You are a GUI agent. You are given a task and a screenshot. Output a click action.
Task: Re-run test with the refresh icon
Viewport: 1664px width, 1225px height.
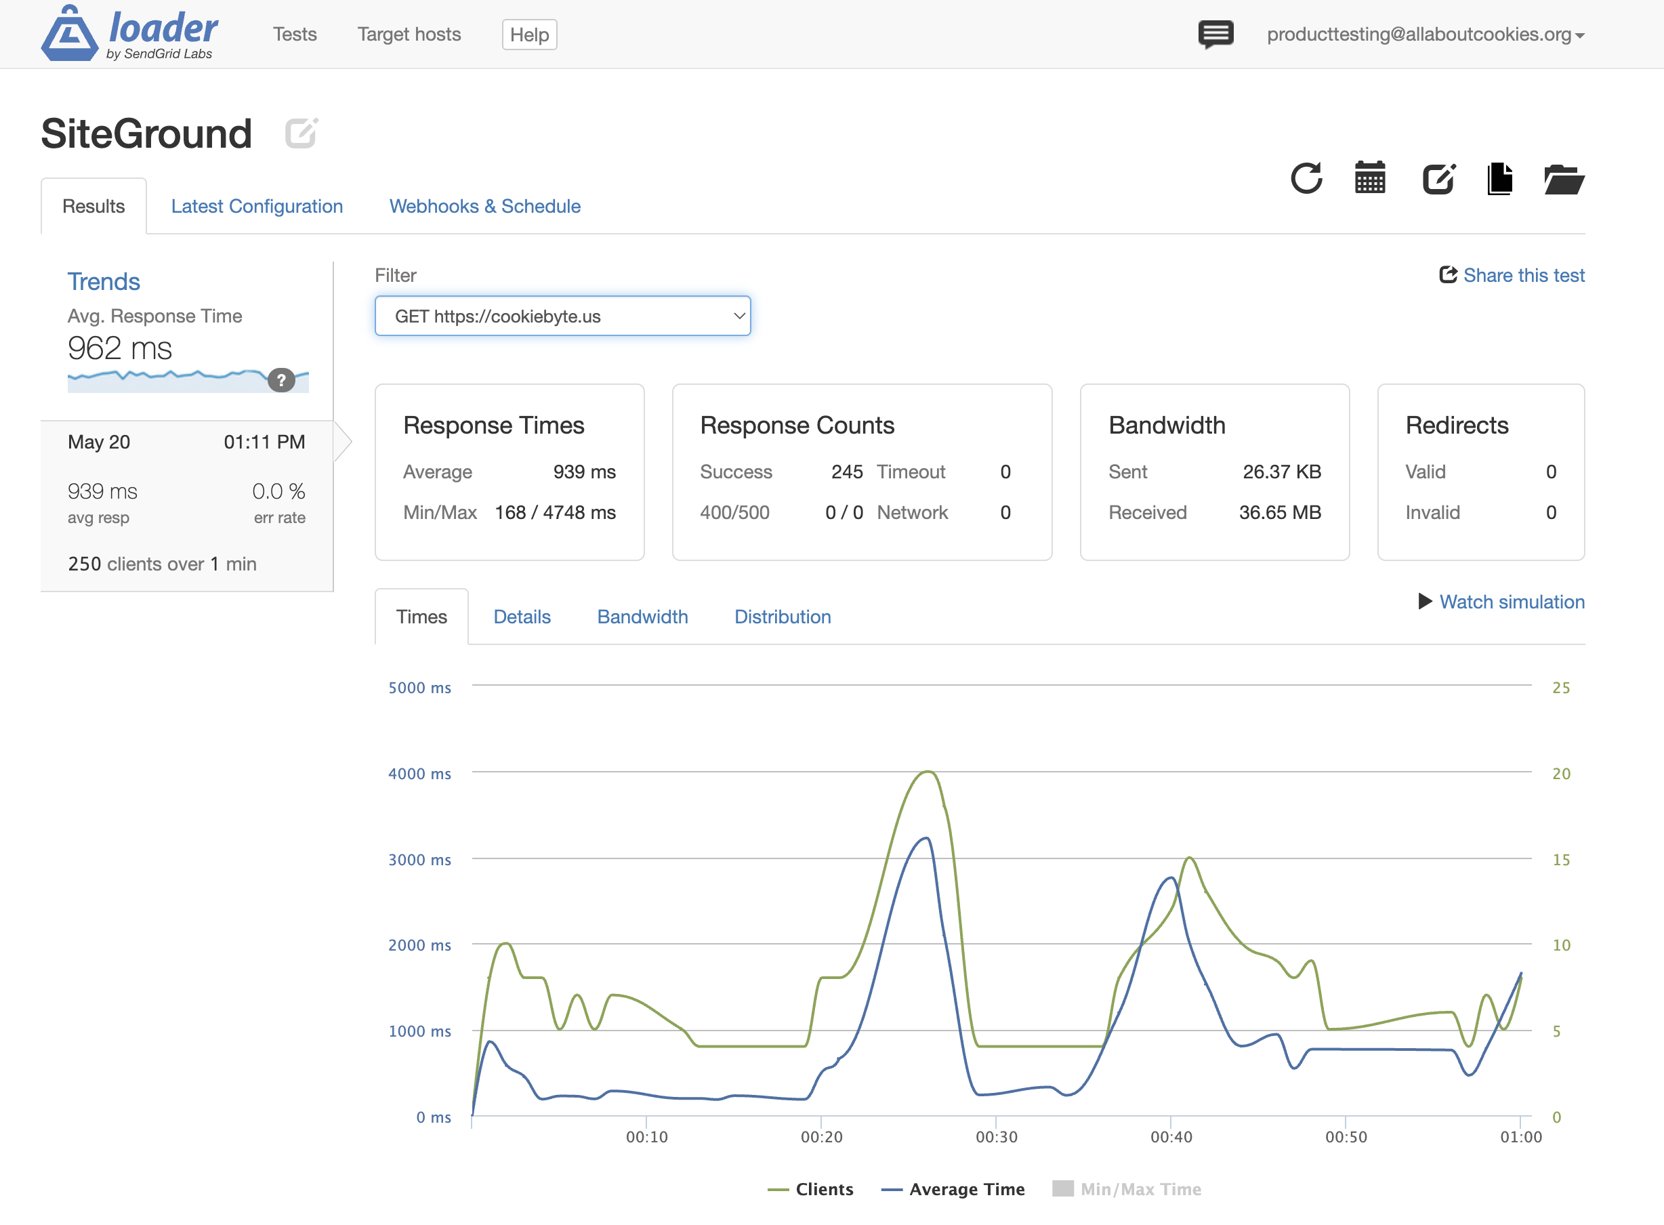pos(1306,178)
